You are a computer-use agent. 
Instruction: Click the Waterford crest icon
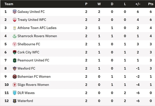point(15,101)
